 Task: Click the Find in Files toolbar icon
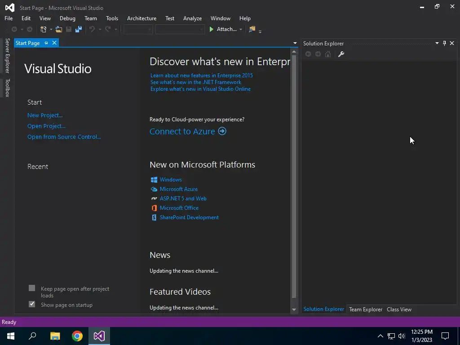(x=252, y=29)
